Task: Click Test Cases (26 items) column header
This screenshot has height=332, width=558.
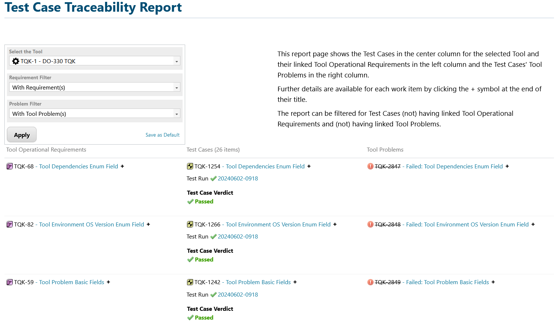Action: click(213, 150)
